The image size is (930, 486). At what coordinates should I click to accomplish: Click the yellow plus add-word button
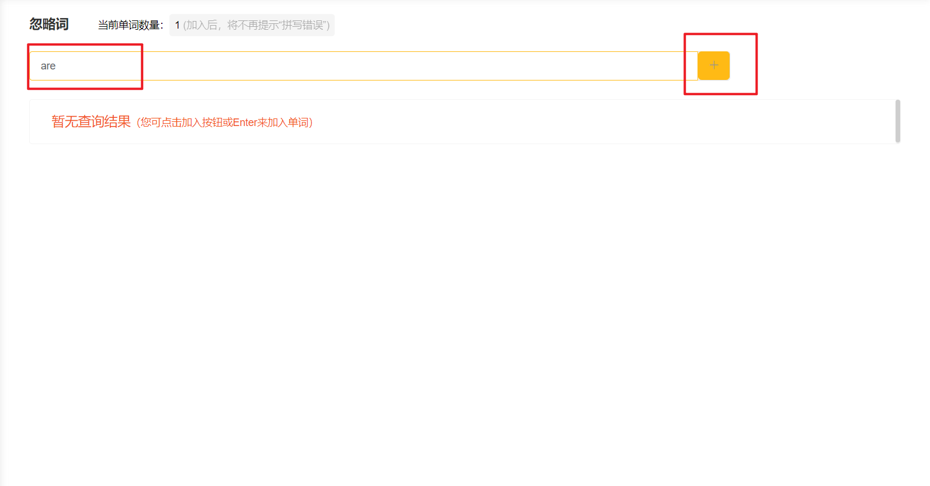[x=713, y=65]
